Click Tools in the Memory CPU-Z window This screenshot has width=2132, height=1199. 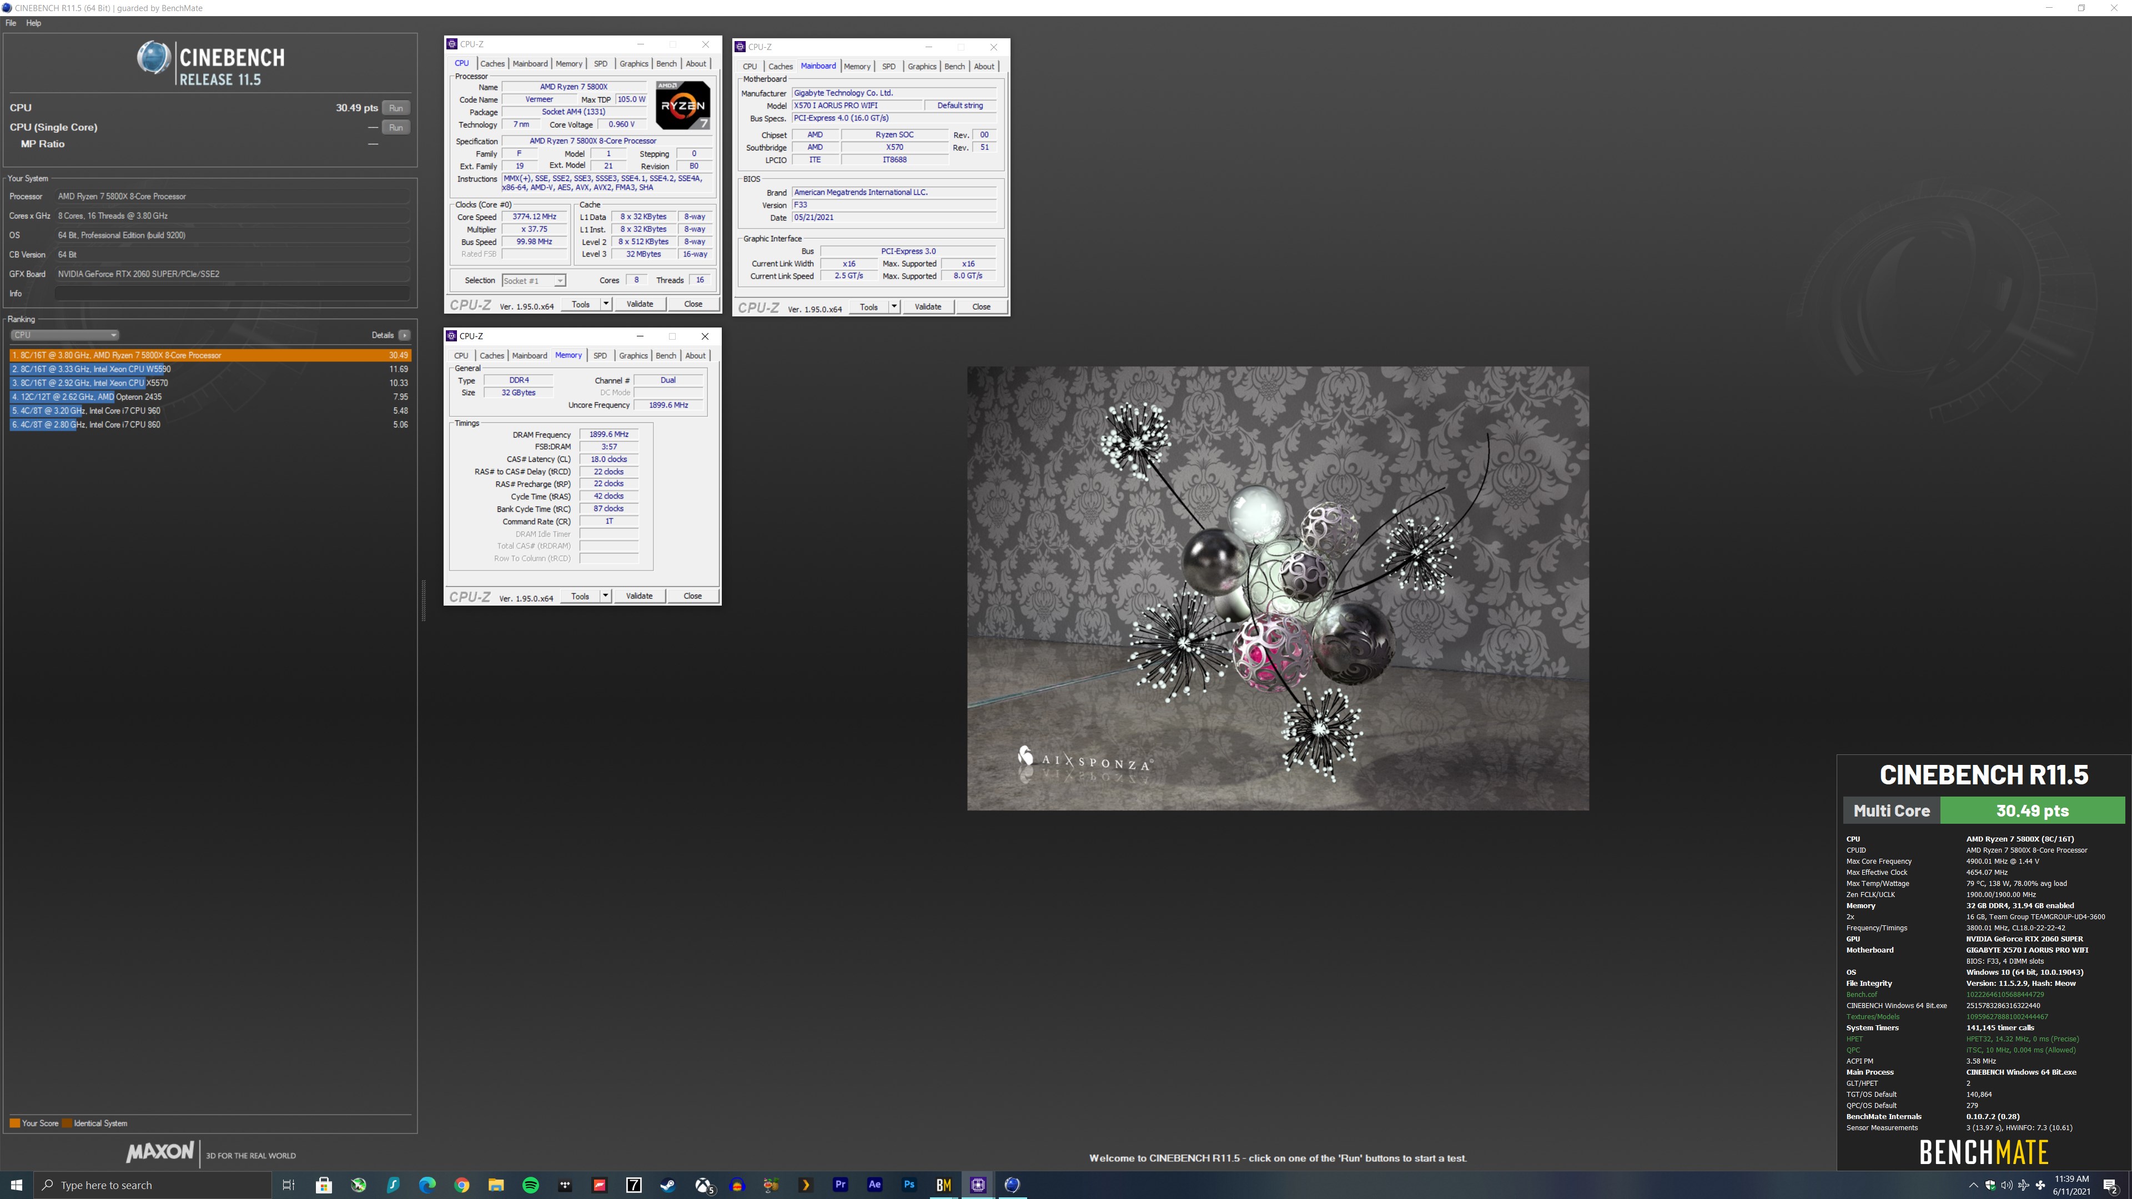580,596
